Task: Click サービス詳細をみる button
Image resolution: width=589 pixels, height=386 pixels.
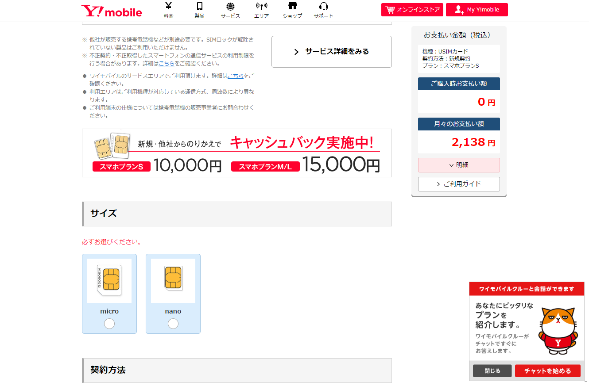Action: [x=332, y=52]
